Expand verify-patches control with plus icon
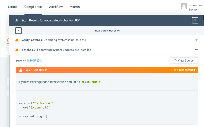204x127 pixels. click(x=196, y=40)
